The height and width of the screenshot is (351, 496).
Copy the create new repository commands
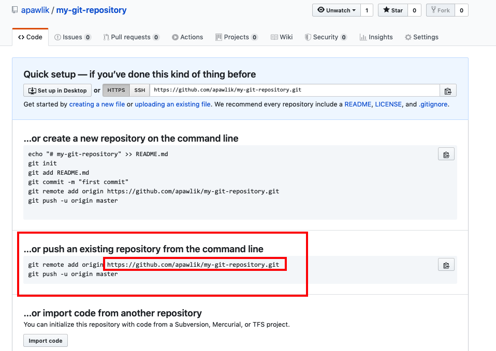coord(446,154)
